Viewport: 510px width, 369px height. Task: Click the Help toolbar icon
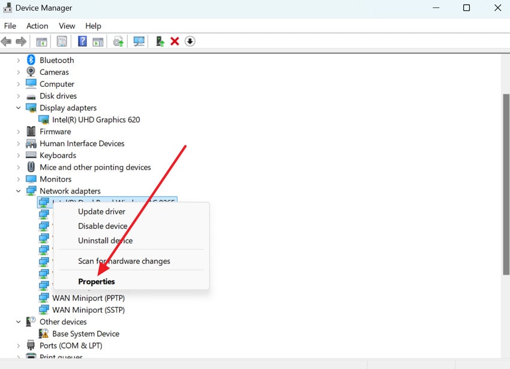coord(82,41)
